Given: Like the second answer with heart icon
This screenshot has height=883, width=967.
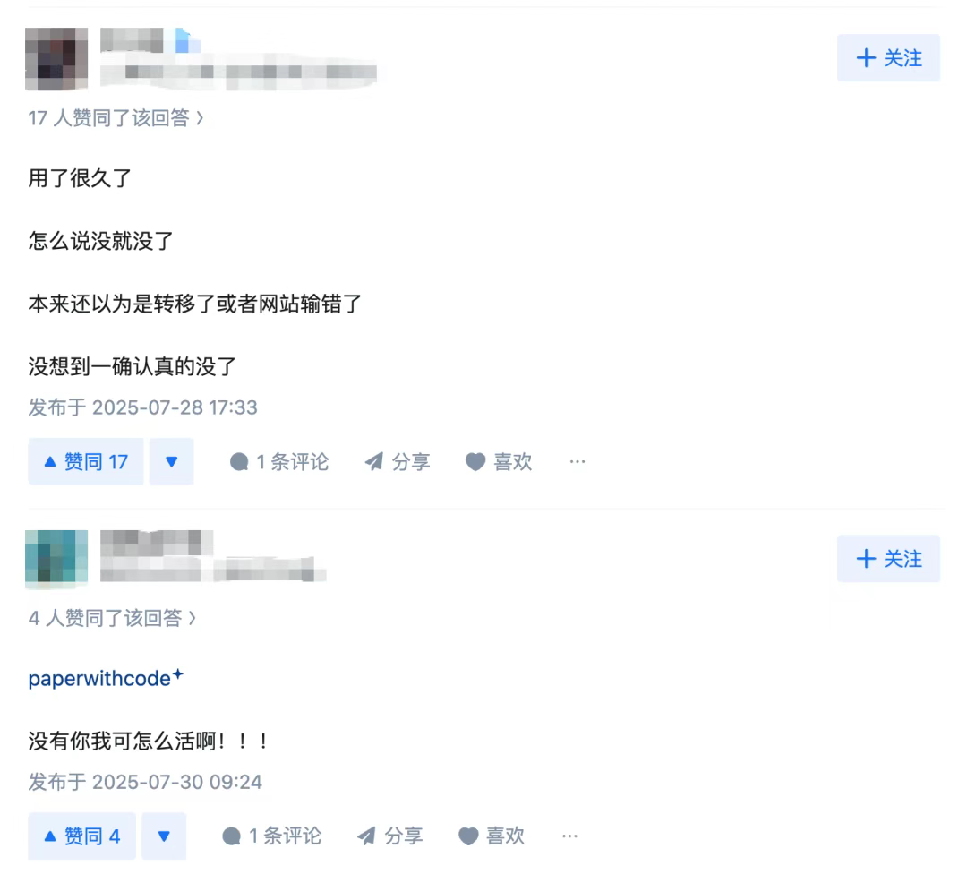Looking at the screenshot, I should pos(492,836).
